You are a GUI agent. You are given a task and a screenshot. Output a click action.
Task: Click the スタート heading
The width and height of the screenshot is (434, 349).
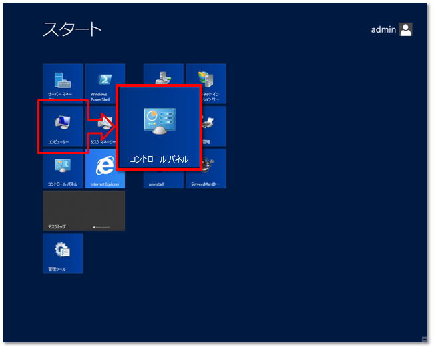click(x=73, y=29)
